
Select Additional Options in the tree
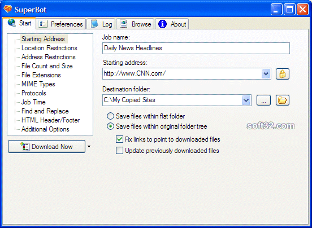[45, 129]
